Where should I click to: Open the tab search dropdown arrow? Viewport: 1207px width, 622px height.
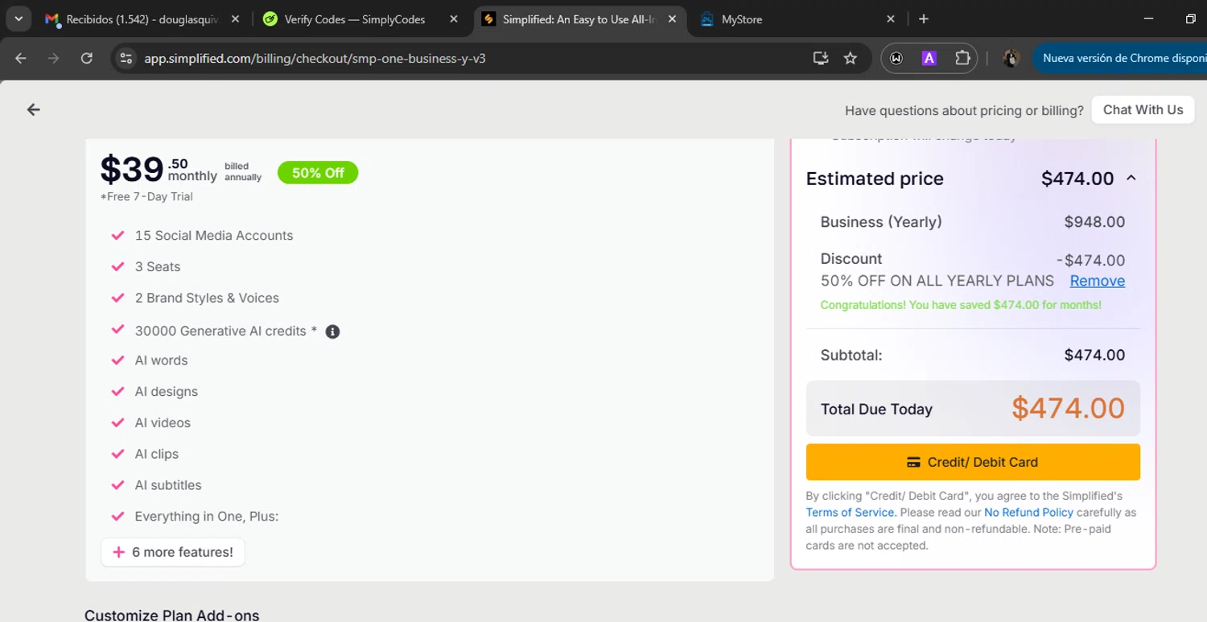pyautogui.click(x=19, y=19)
